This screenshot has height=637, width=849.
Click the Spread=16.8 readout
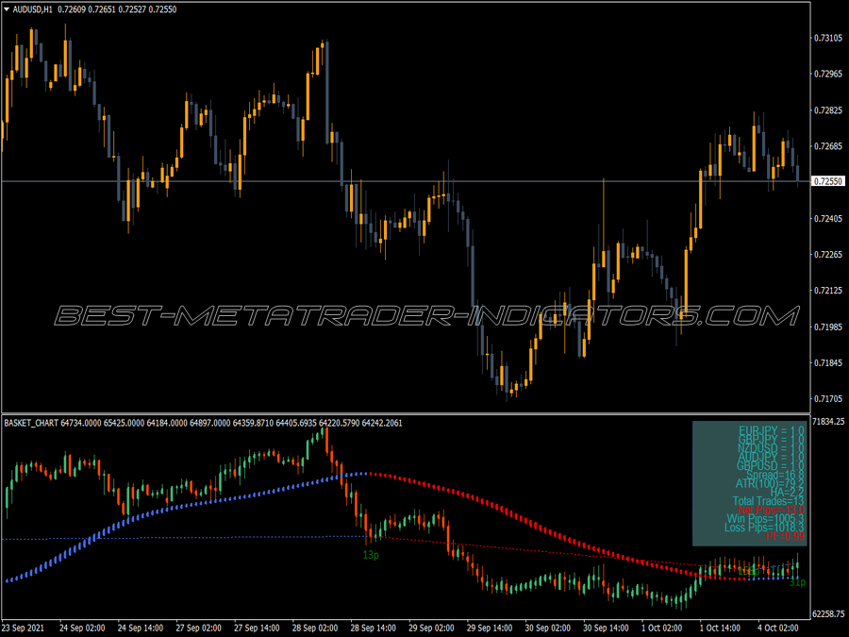775,475
